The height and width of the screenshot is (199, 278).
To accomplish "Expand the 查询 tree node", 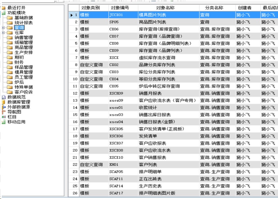I will pyautogui.click(x=3, y=28).
